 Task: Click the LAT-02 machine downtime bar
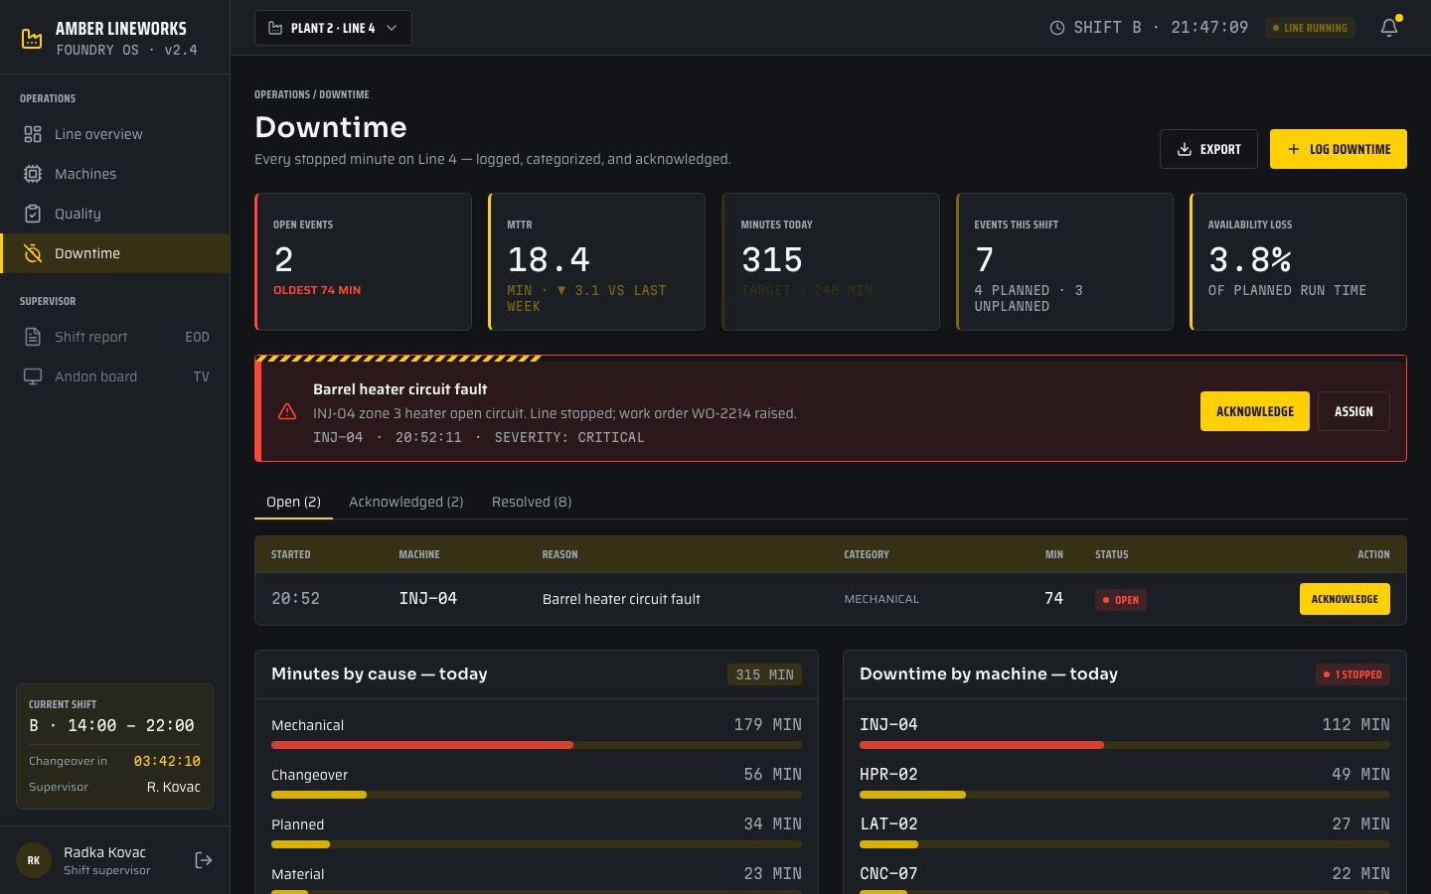[x=1125, y=844]
